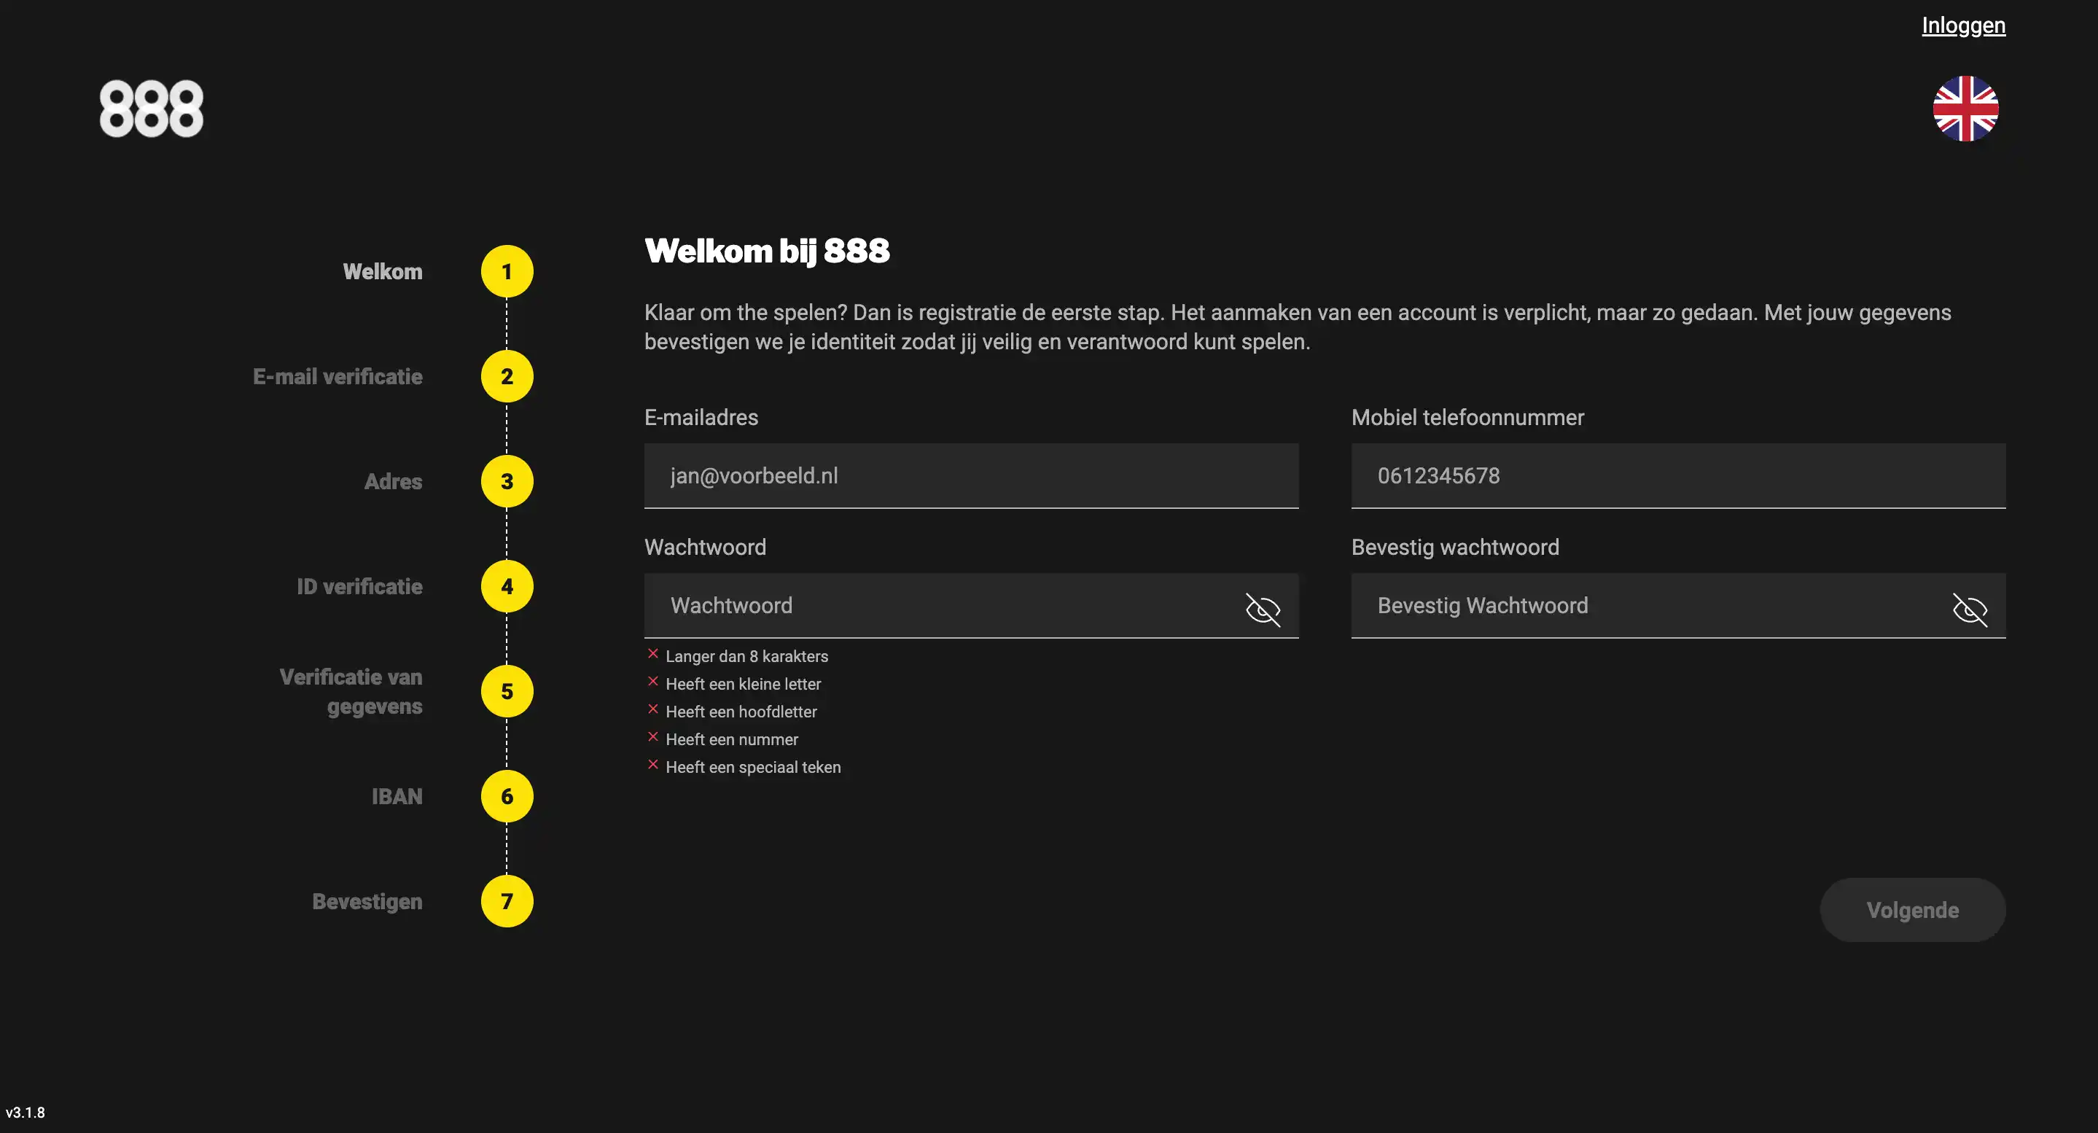Select step 1 circle Welkom
Image resolution: width=2098 pixels, height=1133 pixels.
point(507,271)
